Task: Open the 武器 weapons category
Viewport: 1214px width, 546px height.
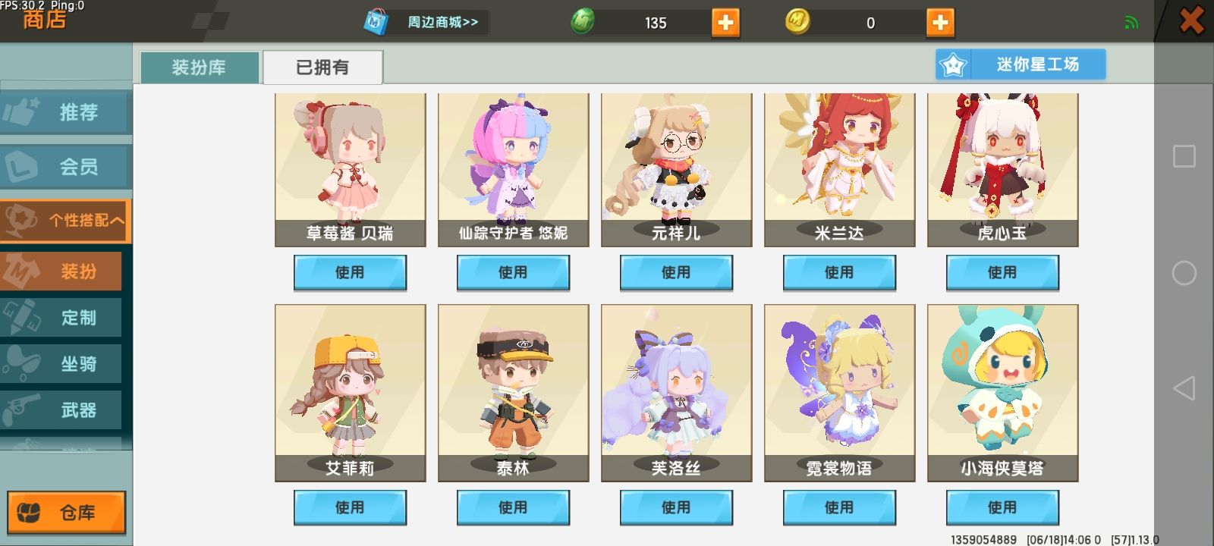Action: [61, 410]
